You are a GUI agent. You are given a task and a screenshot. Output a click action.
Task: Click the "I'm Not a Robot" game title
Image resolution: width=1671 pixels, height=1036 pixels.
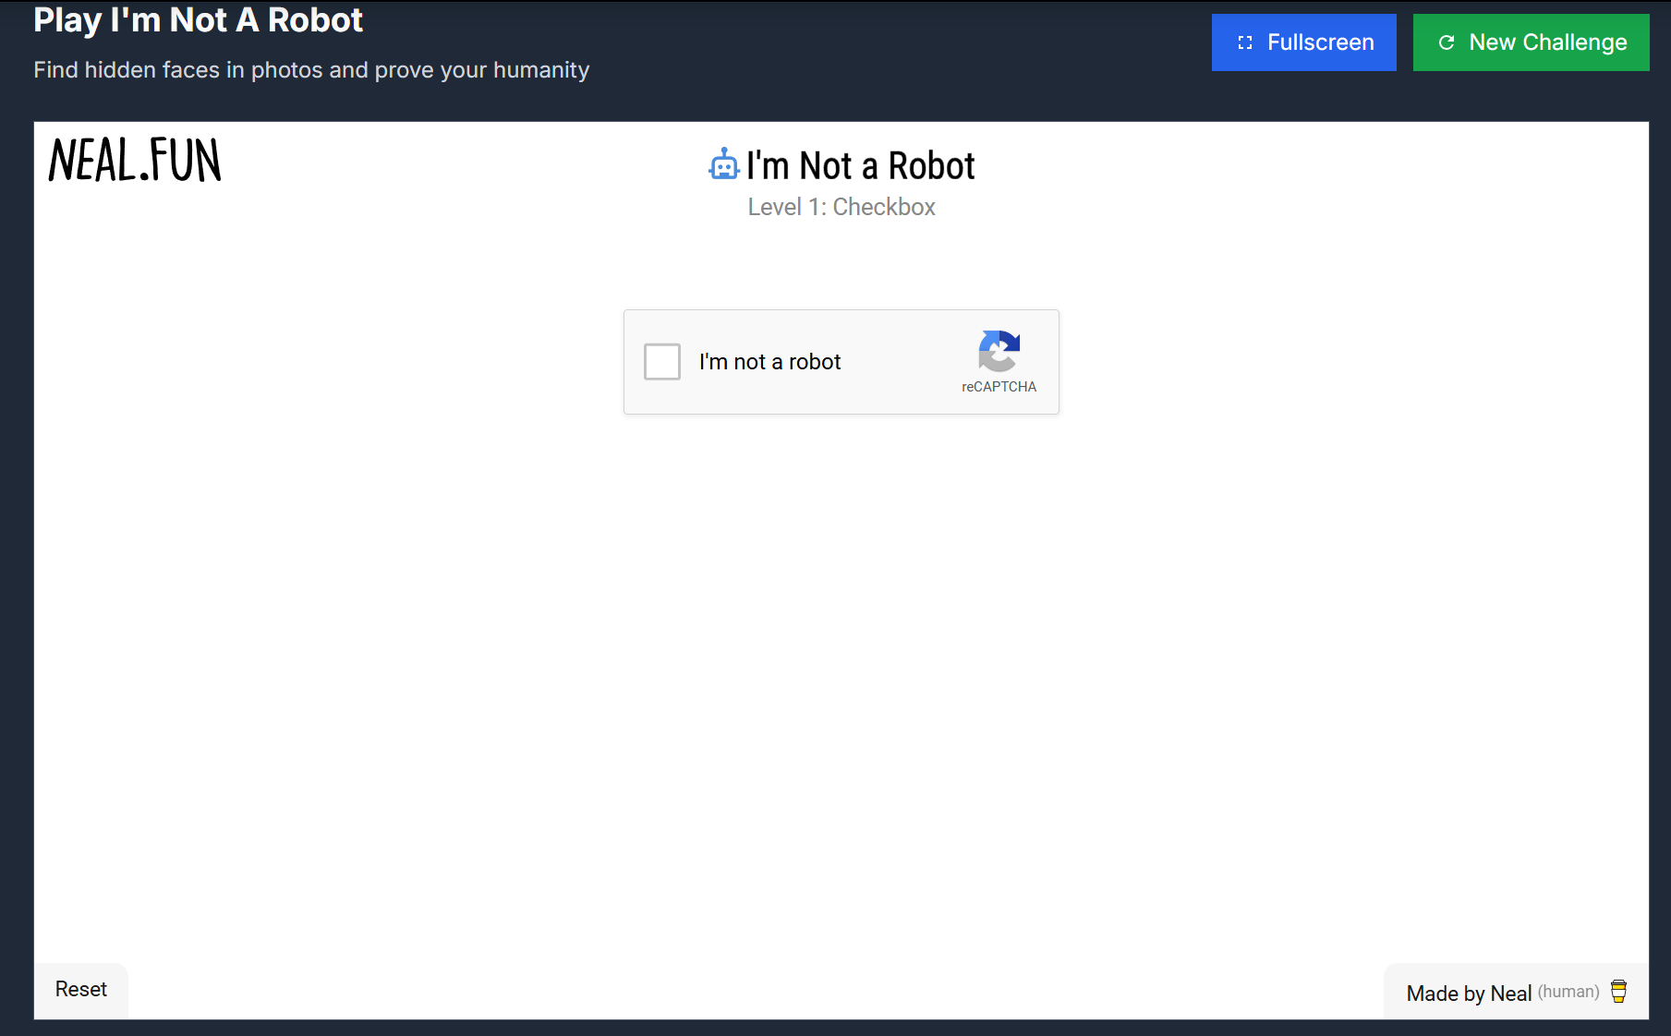click(x=860, y=166)
